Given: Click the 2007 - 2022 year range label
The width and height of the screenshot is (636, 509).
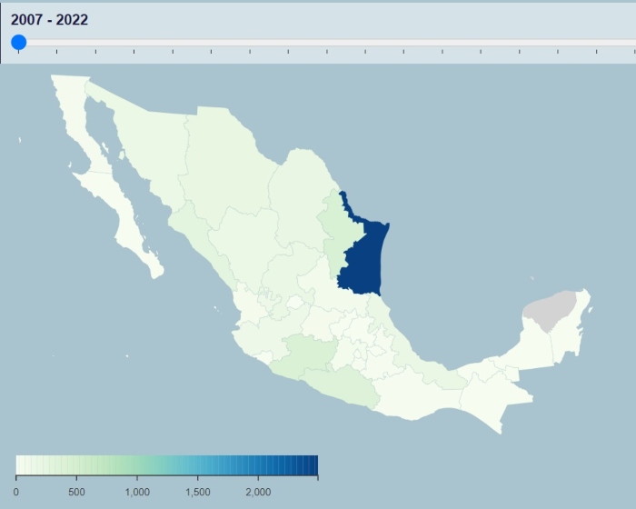Looking at the screenshot, I should click(x=49, y=20).
